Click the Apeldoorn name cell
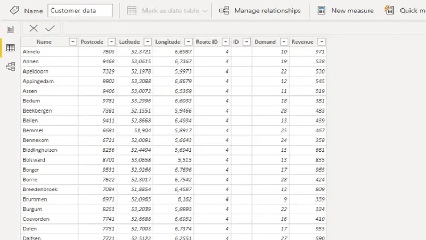Image resolution: width=426 pixels, height=240 pixels. 50,71
